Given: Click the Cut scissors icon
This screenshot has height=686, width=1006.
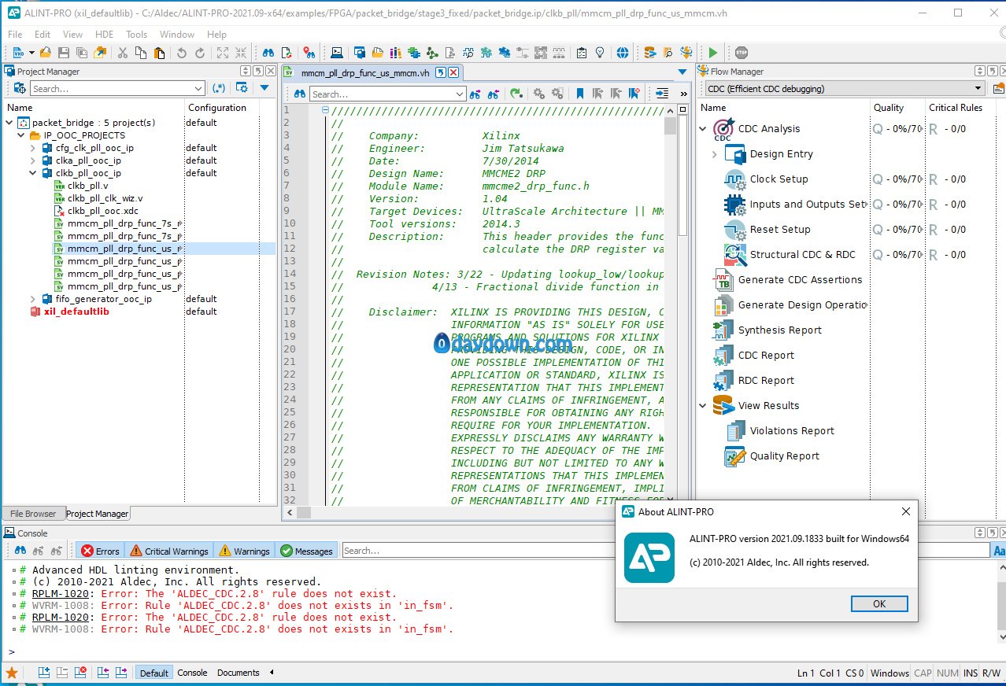Looking at the screenshot, I should 122,53.
